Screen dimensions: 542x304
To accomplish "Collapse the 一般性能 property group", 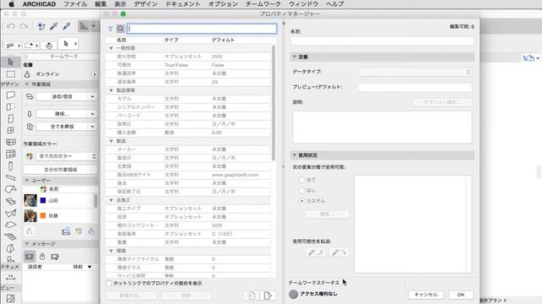I will click(x=111, y=48).
